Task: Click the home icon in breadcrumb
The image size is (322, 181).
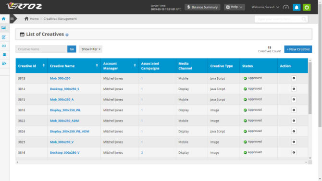Action: click(x=26, y=19)
